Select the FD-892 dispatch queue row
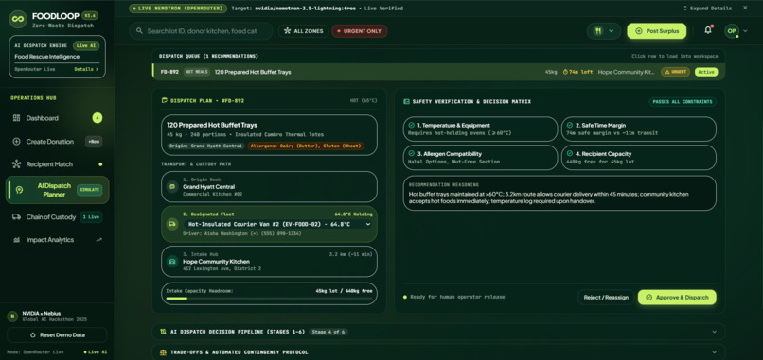Image resolution: width=763 pixels, height=360 pixels. (438, 72)
